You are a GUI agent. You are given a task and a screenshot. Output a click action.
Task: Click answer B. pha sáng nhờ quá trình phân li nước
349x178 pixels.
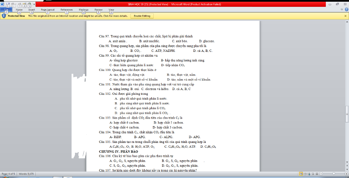(142, 103)
